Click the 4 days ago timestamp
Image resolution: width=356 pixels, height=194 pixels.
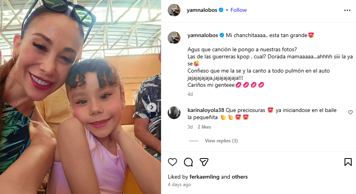(x=179, y=185)
